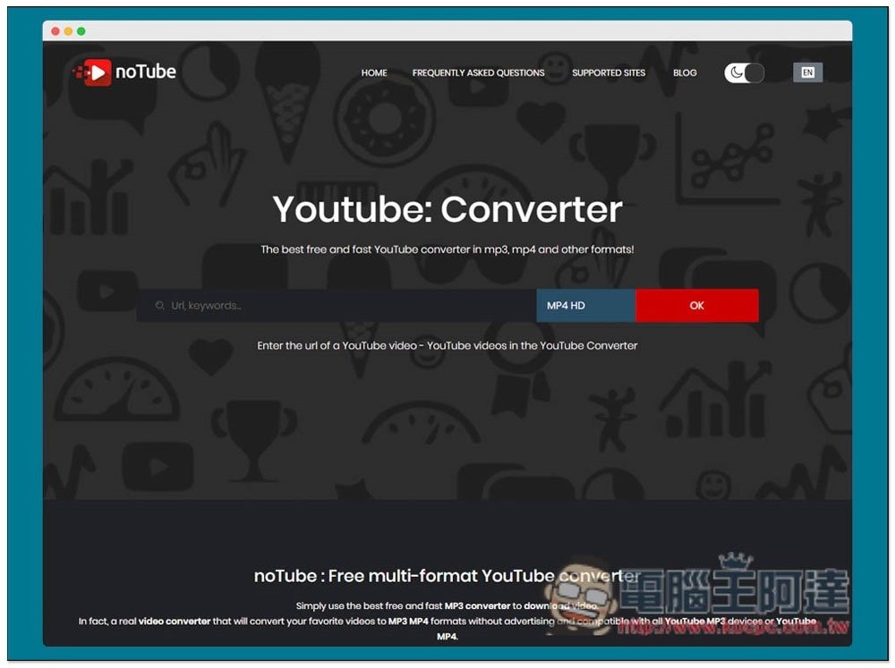Click the noTube brand name text
The height and width of the screenshot is (668, 895).
[x=146, y=72]
